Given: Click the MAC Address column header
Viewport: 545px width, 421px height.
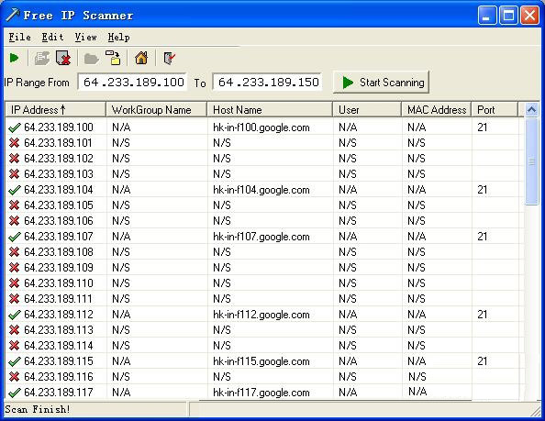Looking at the screenshot, I should pyautogui.click(x=437, y=110).
